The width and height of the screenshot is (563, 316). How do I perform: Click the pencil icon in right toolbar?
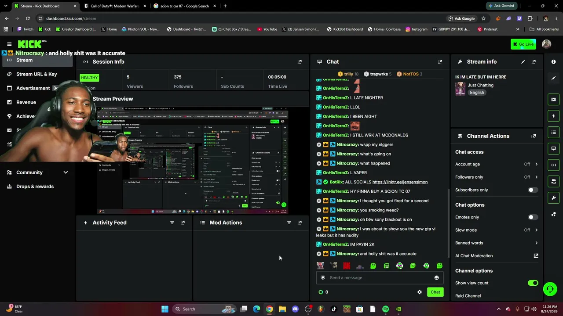553,78
